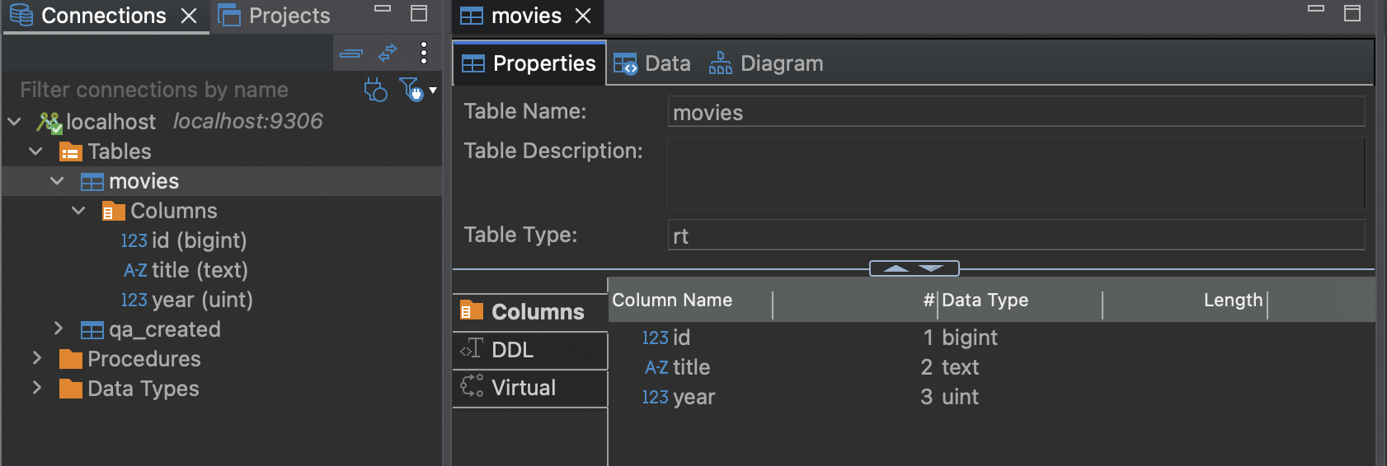Sort by Data Type header
Screen dimensions: 1387x466
pyautogui.click(x=1020, y=301)
